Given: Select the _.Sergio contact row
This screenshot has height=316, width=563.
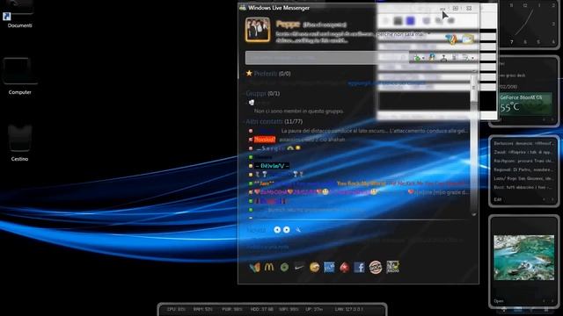Looking at the screenshot, I should [x=274, y=148].
